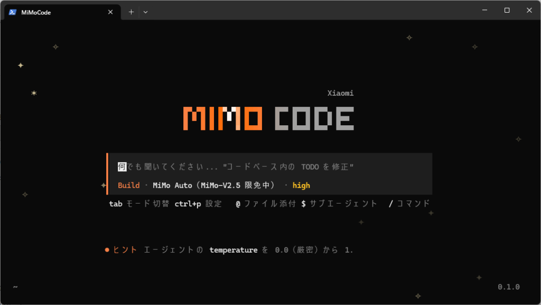The width and height of the screenshot is (541, 305).
Task: Select the MiMoCode terminal tab
Action: pos(62,12)
